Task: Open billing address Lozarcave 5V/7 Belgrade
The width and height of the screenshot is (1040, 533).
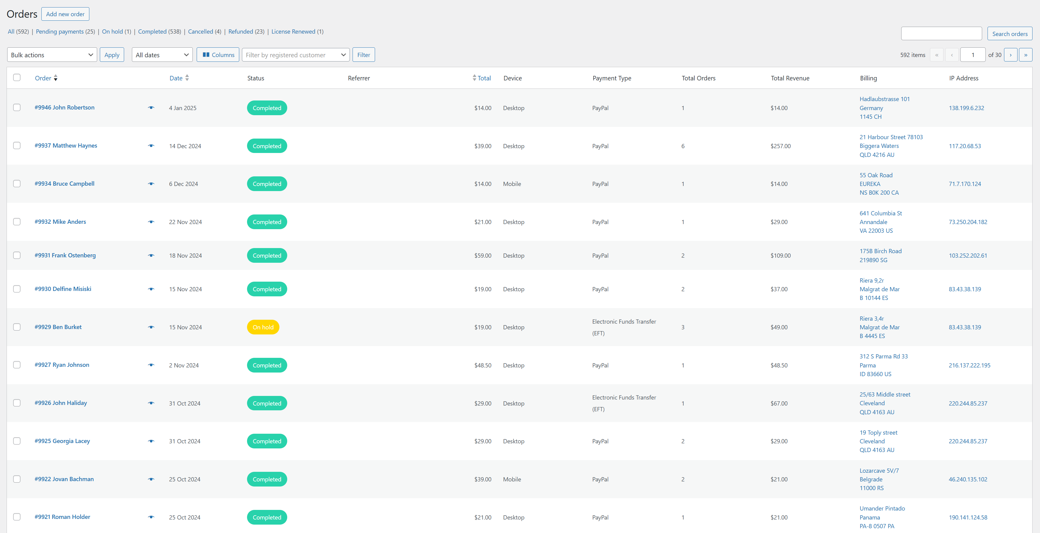Action: tap(879, 479)
